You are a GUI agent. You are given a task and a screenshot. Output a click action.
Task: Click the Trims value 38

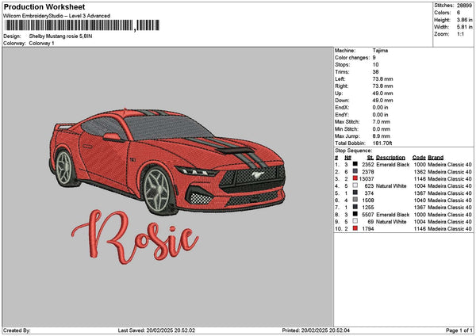point(375,72)
